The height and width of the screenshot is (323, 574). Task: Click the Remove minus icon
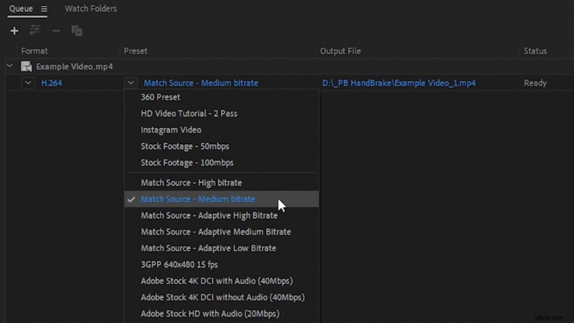pyautogui.click(x=56, y=31)
